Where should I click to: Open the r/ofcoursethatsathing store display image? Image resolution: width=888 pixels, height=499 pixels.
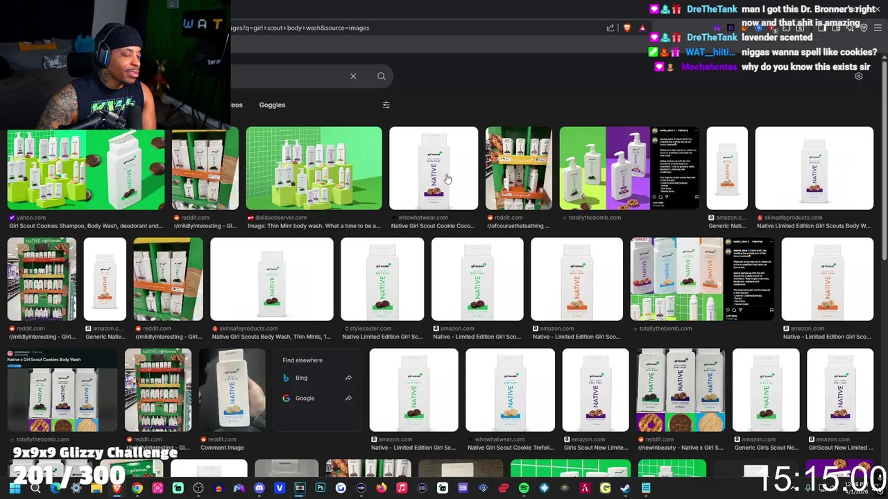pyautogui.click(x=519, y=168)
